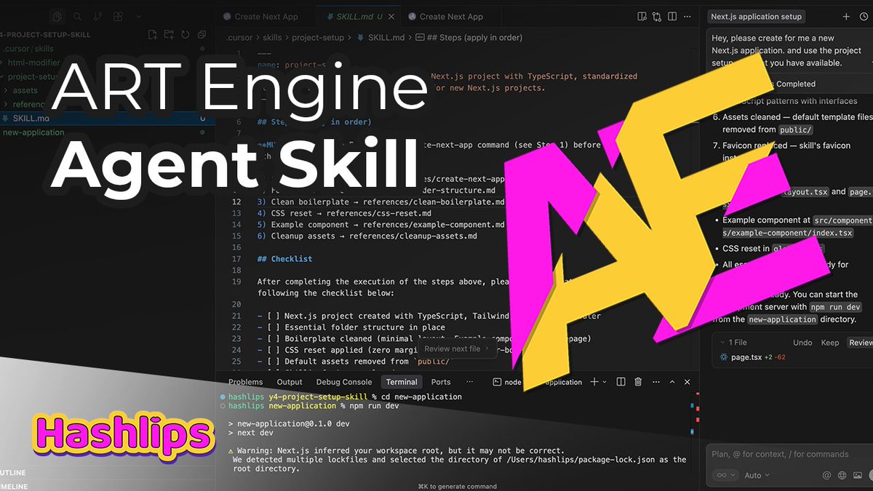
Task: Close the terminal panel
Action: (687, 382)
